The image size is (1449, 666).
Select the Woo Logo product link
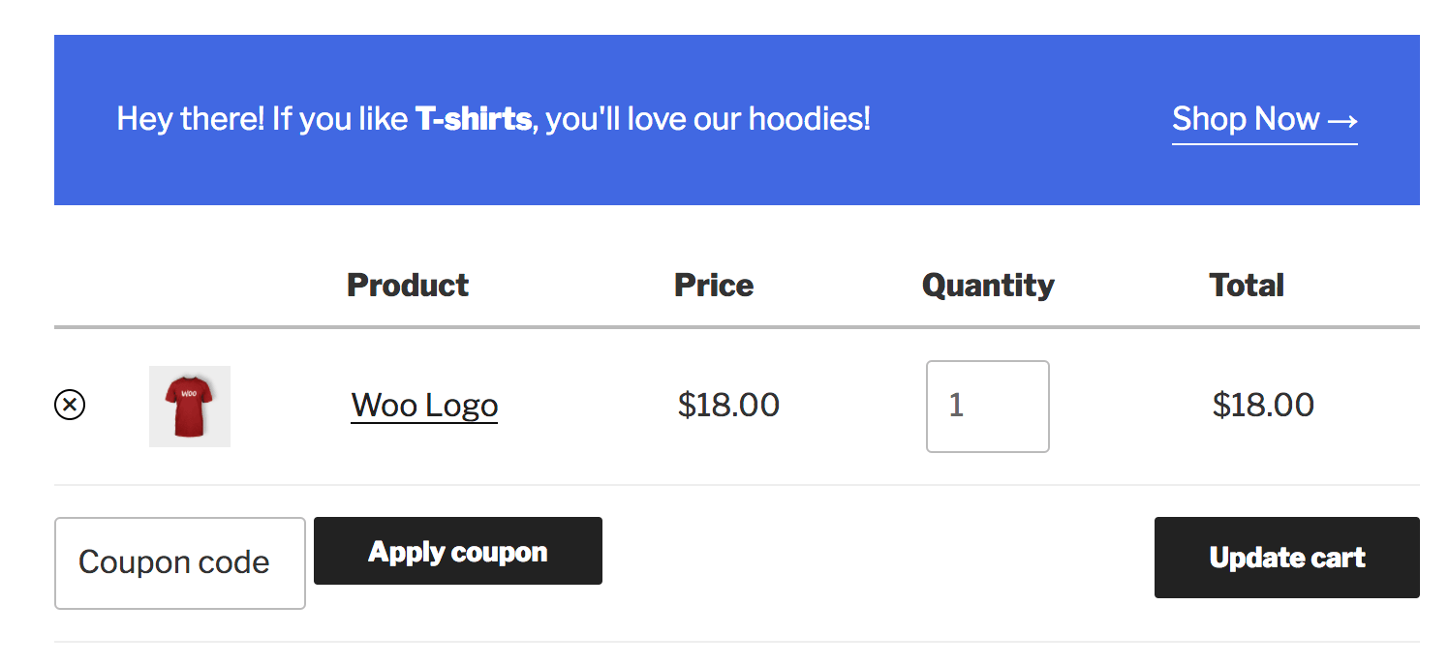[424, 406]
